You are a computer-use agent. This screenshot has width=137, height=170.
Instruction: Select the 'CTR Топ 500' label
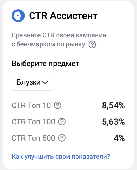click(33, 138)
